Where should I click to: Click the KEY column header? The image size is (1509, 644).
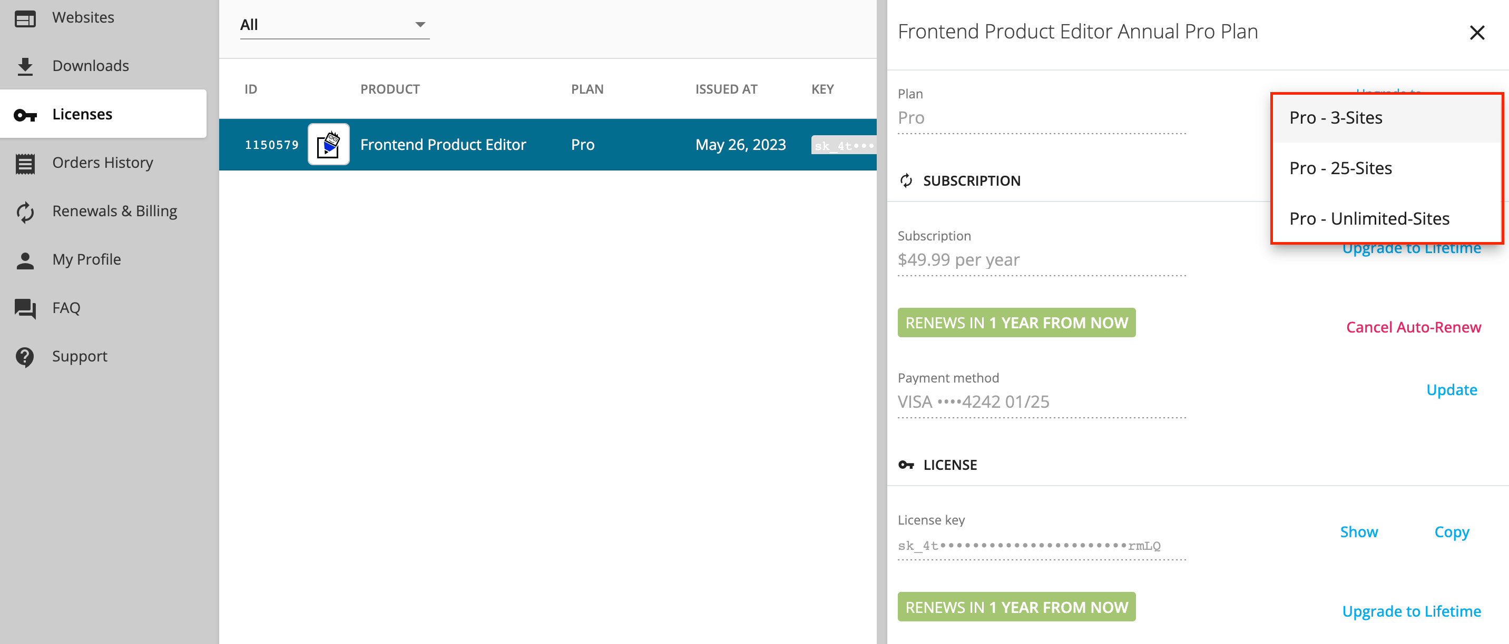(822, 89)
